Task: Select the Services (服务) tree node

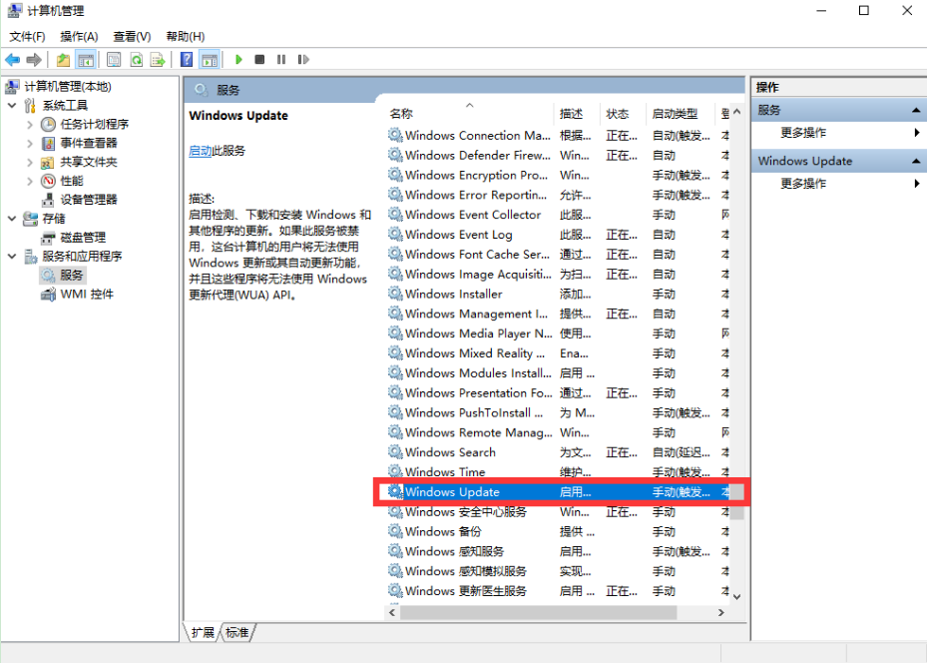Action: pos(71,275)
